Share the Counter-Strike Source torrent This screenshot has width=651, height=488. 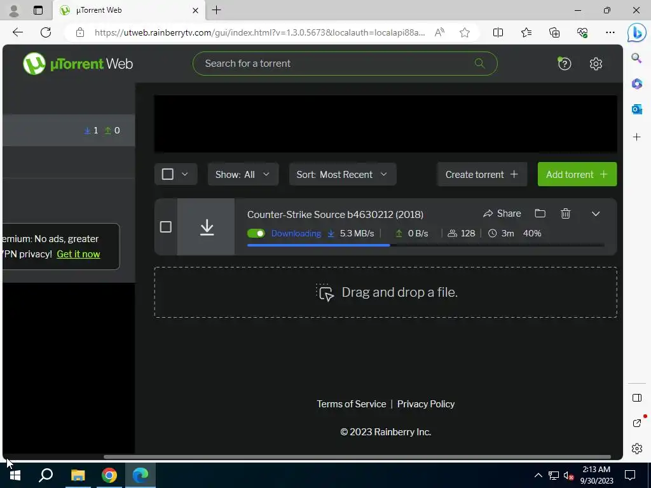502,213
